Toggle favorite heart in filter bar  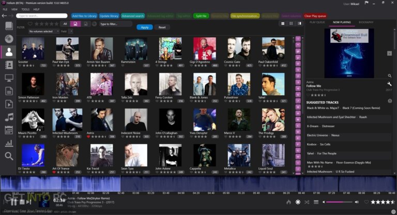point(30,24)
